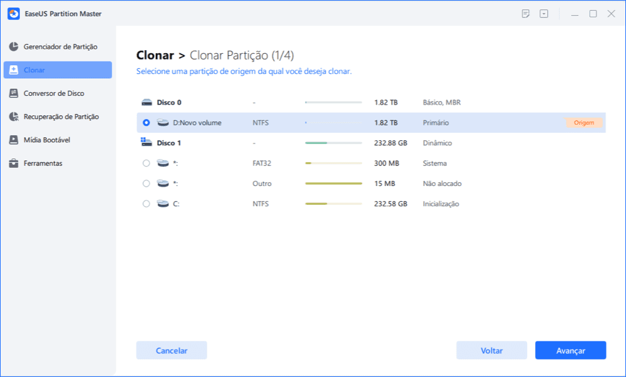Go to Recuperação de Partição
Screen dimensions: 626x377
(58, 116)
